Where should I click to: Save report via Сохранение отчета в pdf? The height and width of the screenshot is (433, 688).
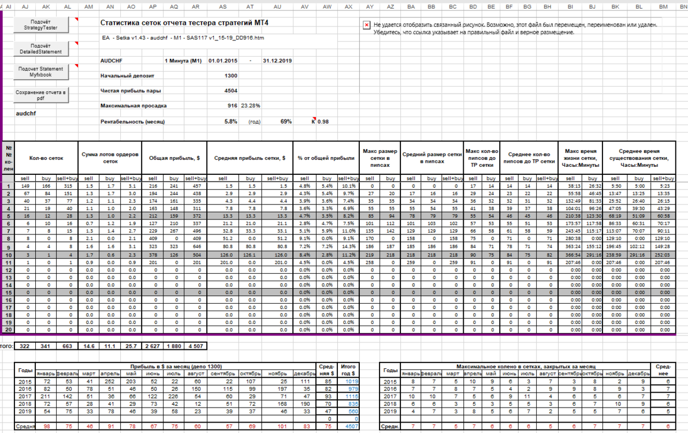pos(41,95)
